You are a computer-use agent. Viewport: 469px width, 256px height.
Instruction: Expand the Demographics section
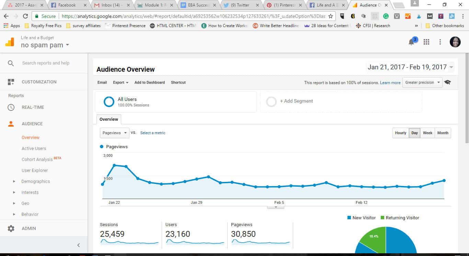(14, 182)
